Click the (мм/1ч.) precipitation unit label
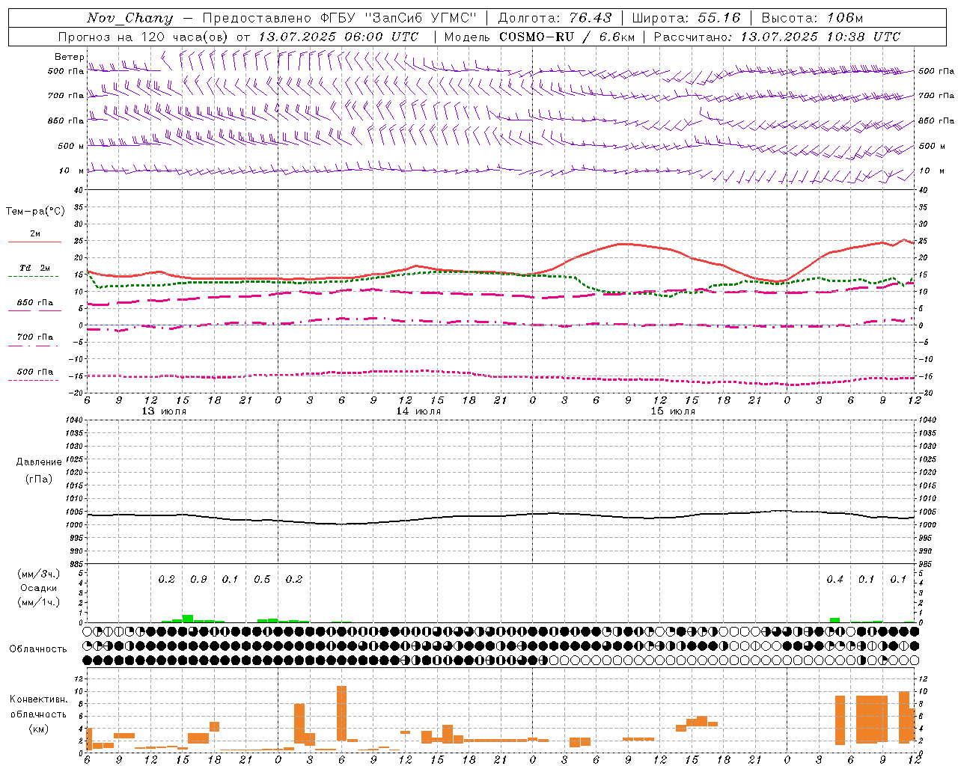 39,602
